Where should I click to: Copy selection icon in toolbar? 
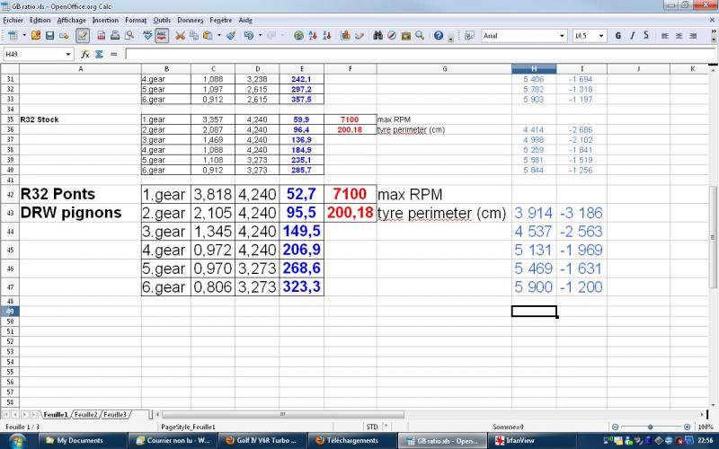click(194, 35)
